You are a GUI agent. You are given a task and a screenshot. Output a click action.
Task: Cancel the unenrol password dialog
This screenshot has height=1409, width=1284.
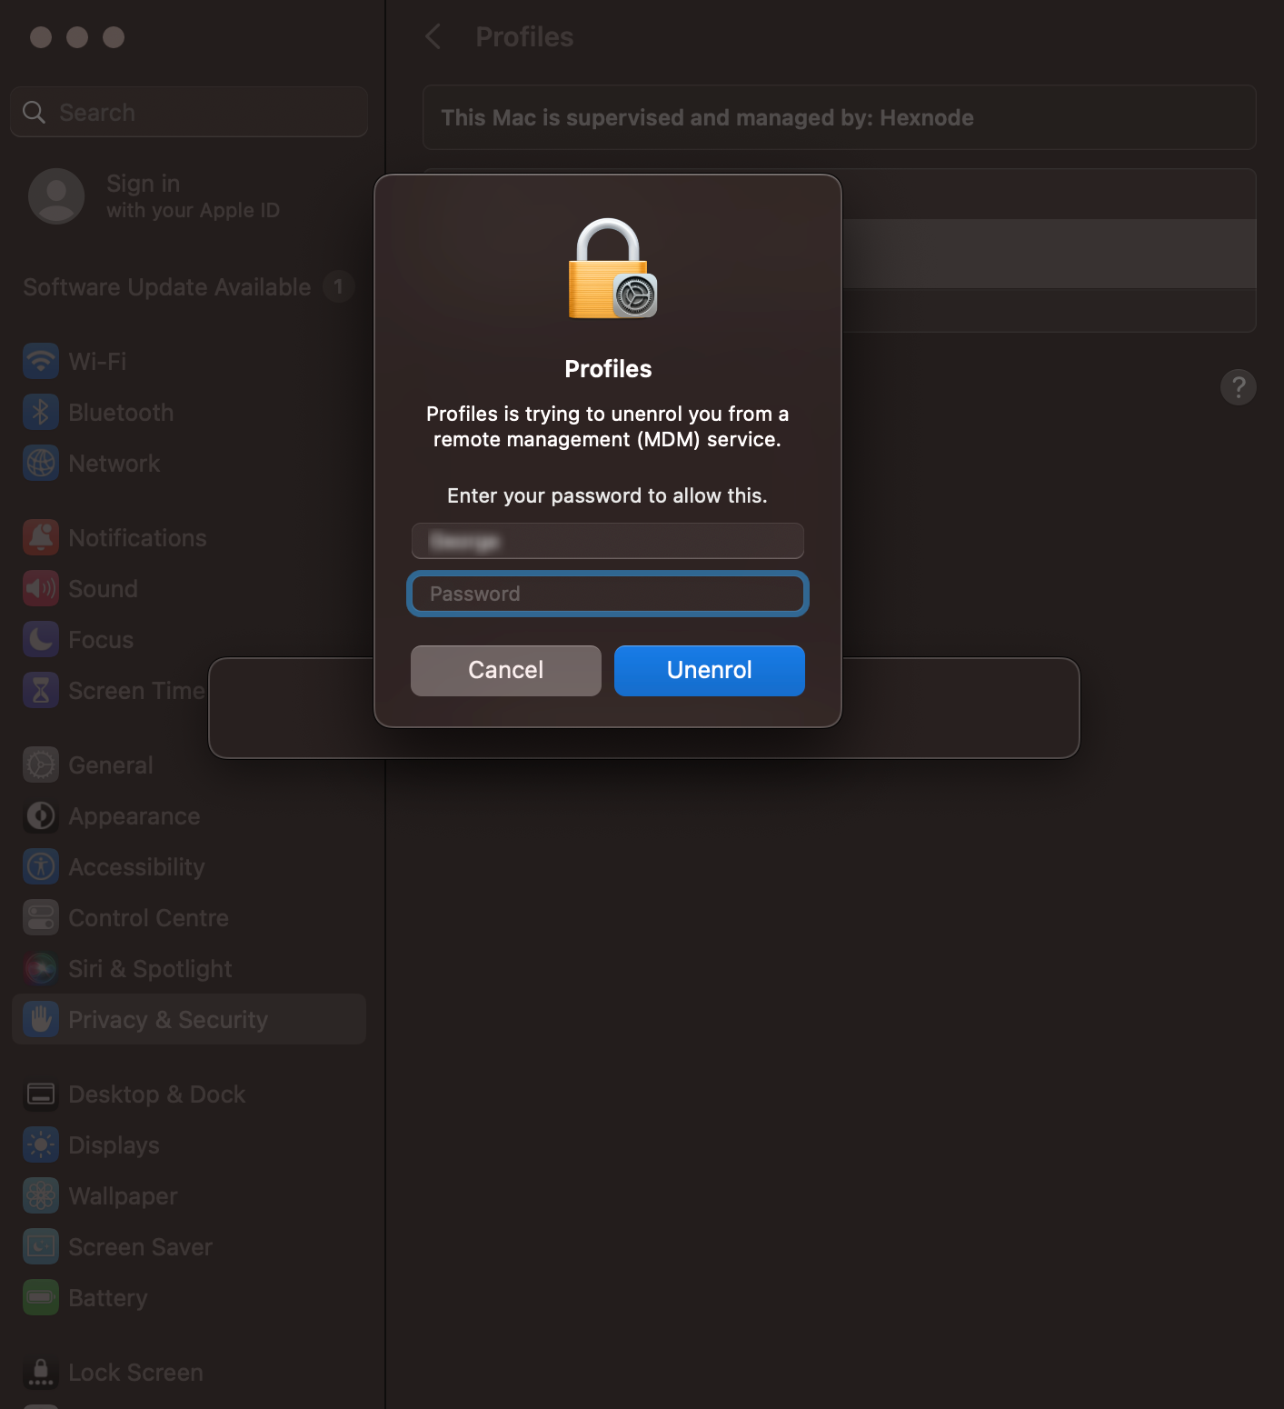[x=506, y=671]
